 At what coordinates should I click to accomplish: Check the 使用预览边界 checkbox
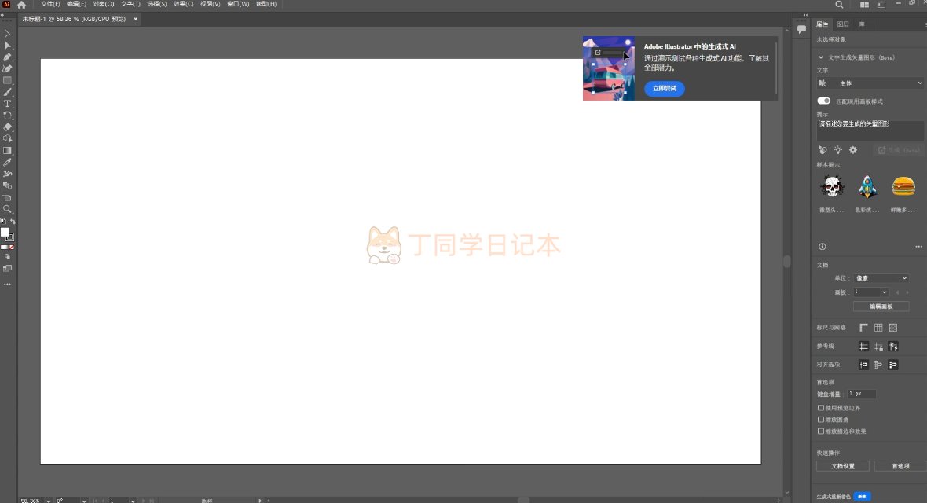[x=821, y=408]
